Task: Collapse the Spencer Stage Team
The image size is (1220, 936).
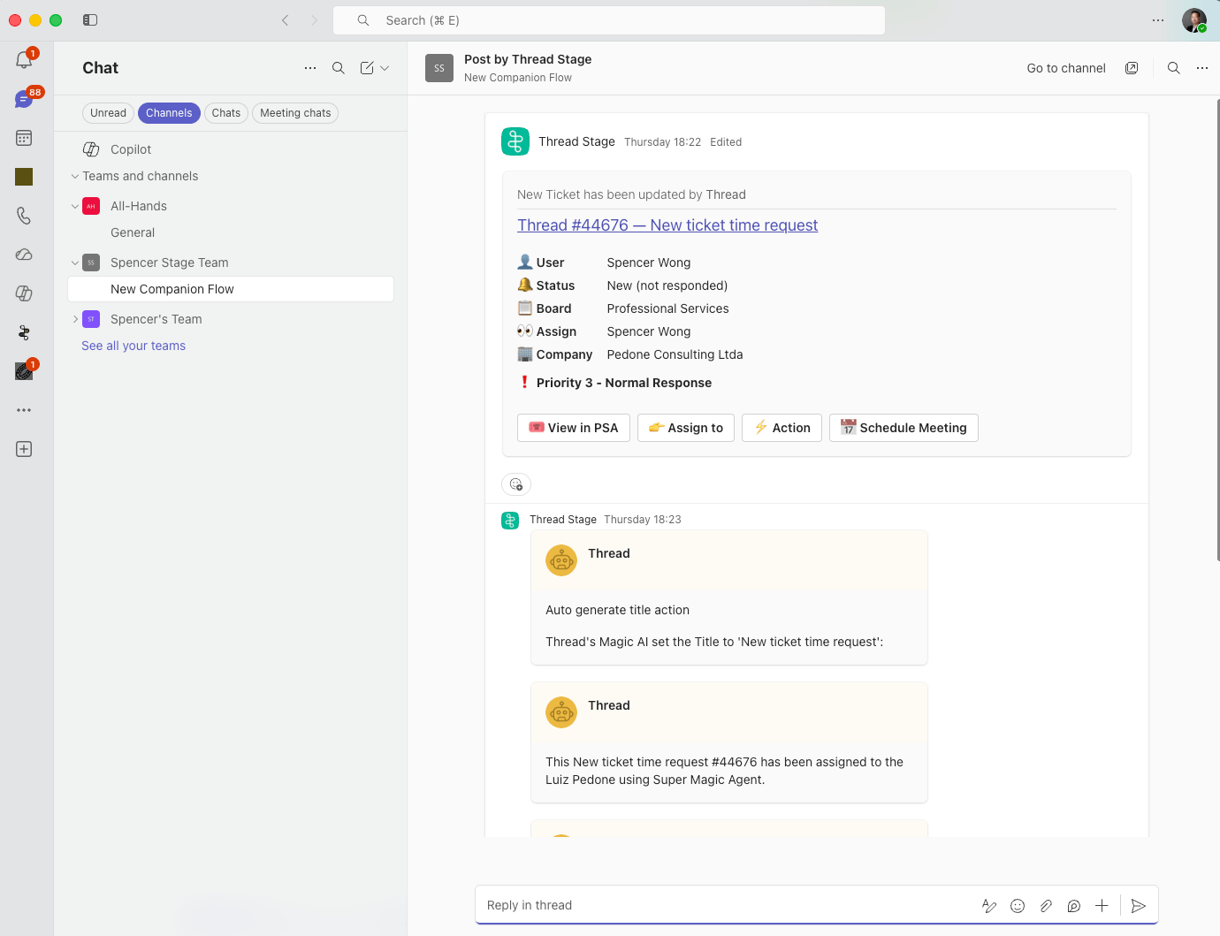Action: click(x=75, y=263)
